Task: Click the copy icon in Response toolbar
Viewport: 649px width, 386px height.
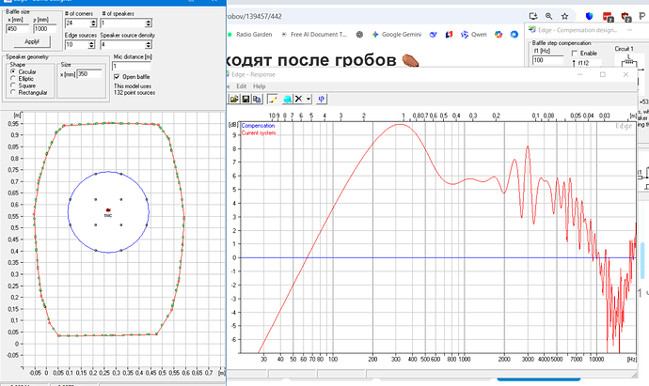Action: [x=257, y=99]
